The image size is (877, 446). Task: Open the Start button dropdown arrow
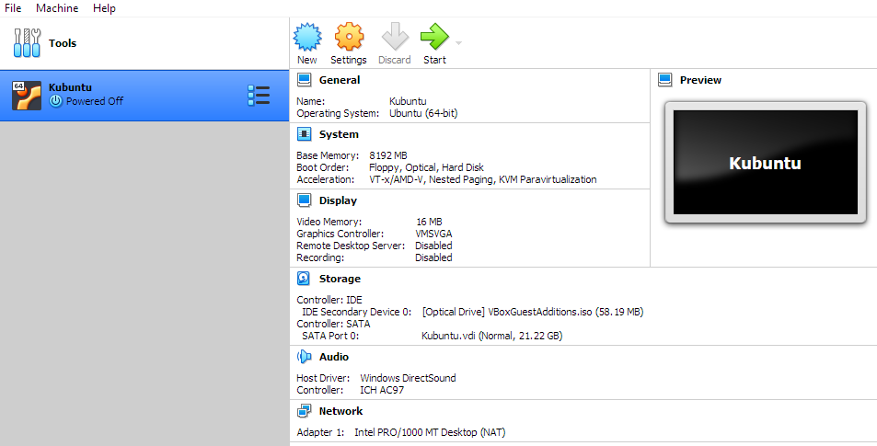click(458, 43)
